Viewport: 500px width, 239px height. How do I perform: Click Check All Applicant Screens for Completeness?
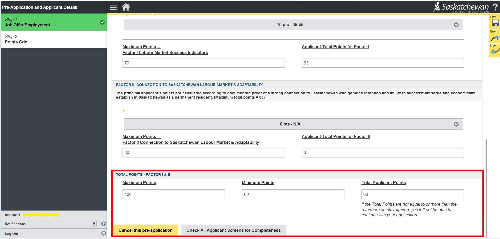pos(233,230)
